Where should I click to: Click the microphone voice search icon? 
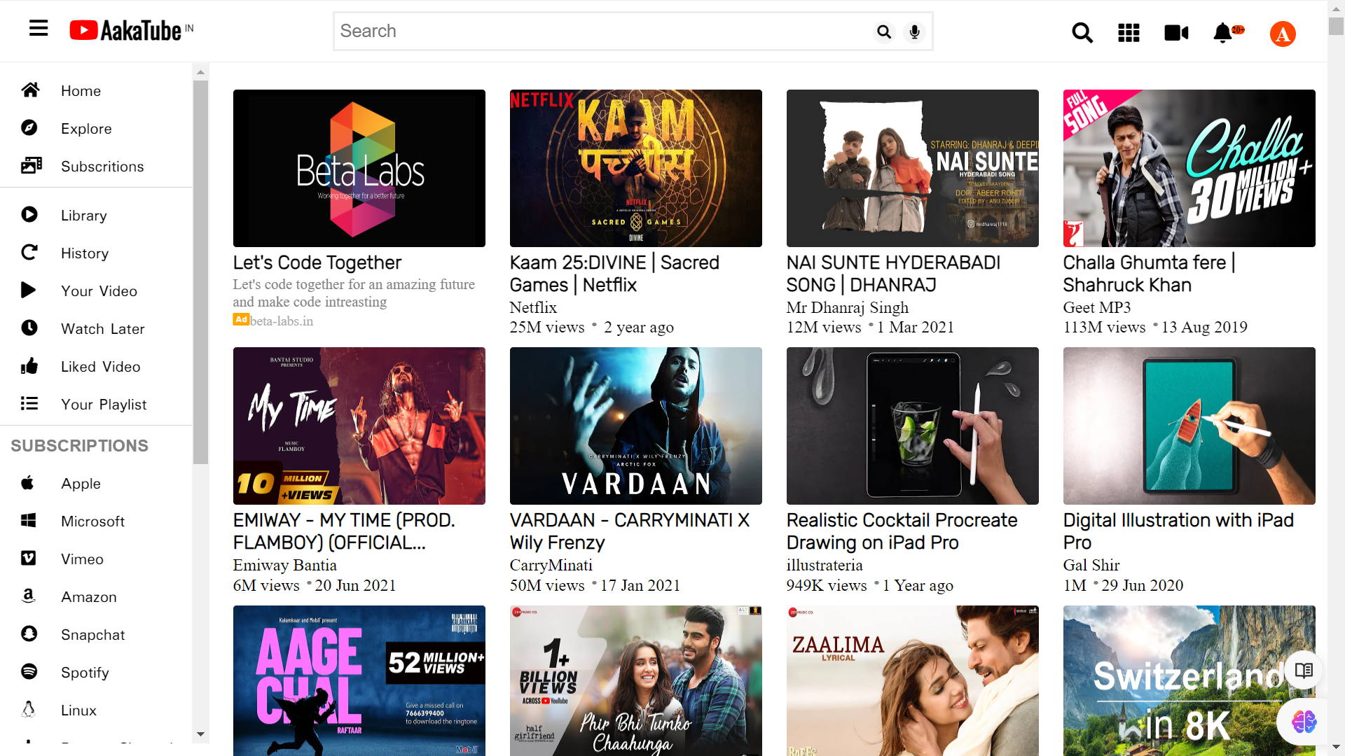[914, 32]
